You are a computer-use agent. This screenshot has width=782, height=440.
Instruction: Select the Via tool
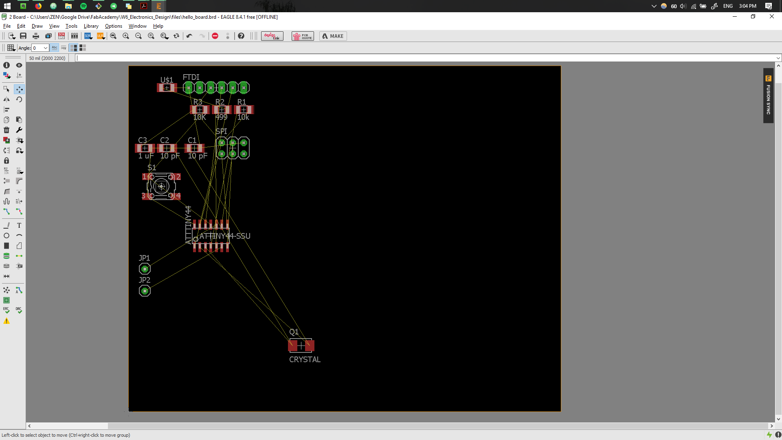(x=7, y=256)
